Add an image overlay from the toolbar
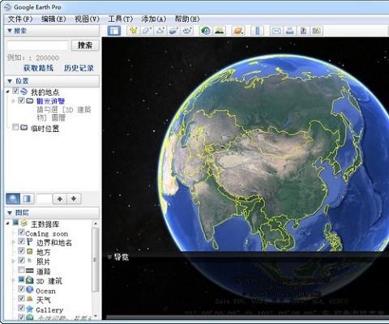Image resolution: width=389 pixels, height=324 pixels. pyautogui.click(x=173, y=31)
